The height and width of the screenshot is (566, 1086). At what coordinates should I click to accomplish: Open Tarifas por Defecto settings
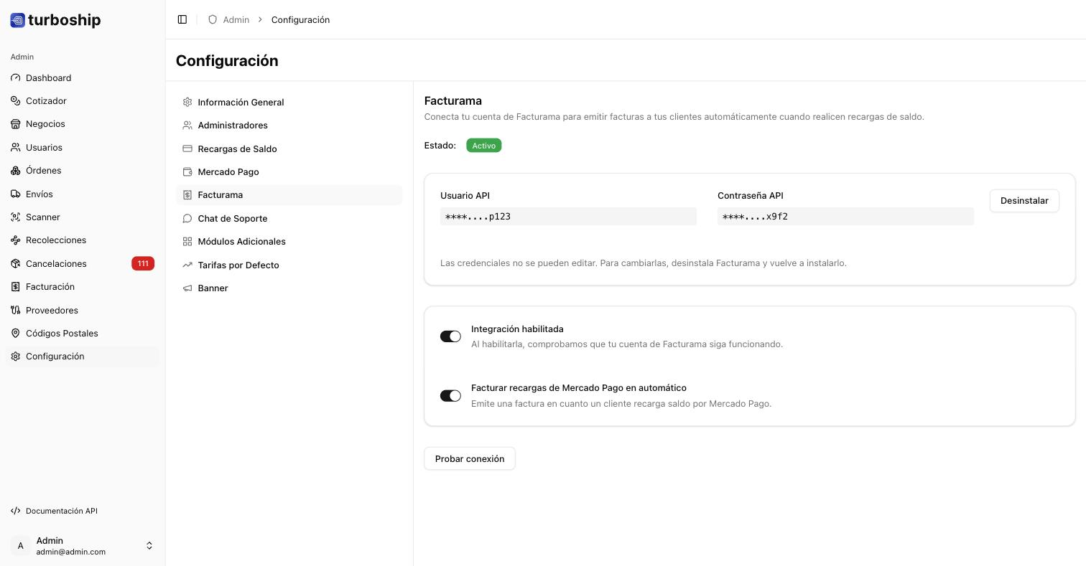click(289, 265)
